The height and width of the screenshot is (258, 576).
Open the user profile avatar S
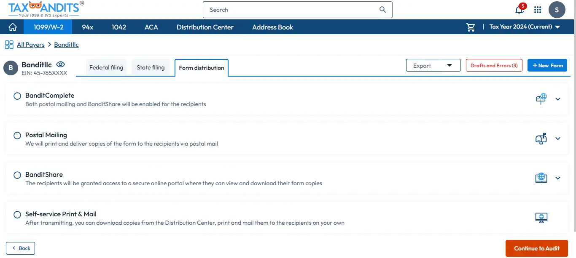557,10
